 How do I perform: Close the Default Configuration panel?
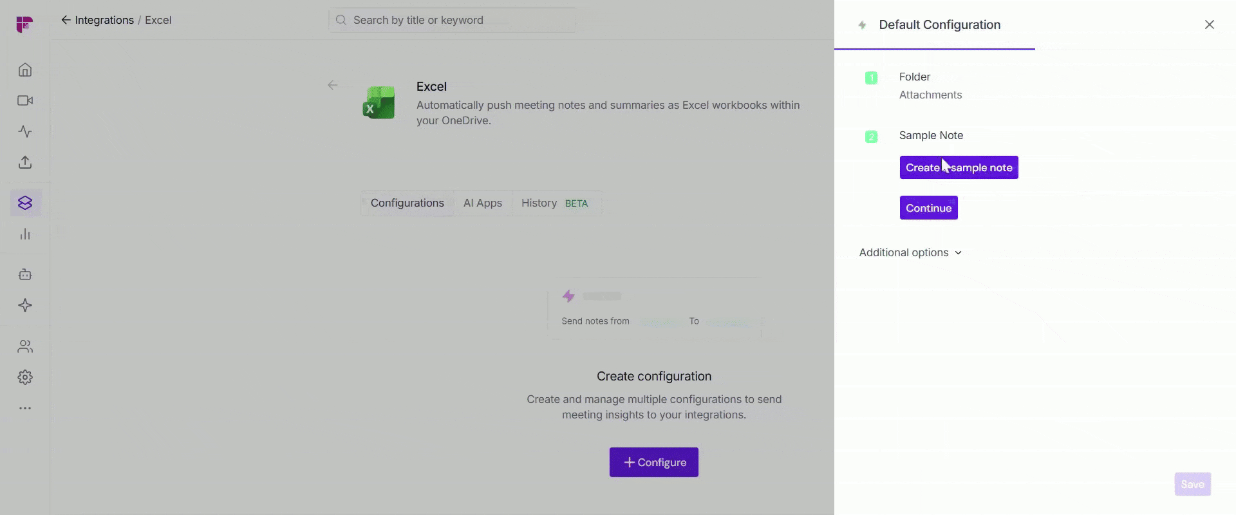[1210, 24]
